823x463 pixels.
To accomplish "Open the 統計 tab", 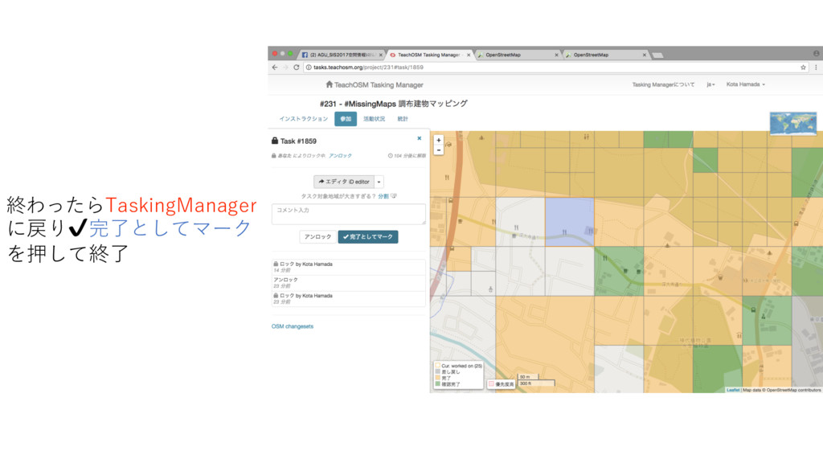I will tap(403, 119).
